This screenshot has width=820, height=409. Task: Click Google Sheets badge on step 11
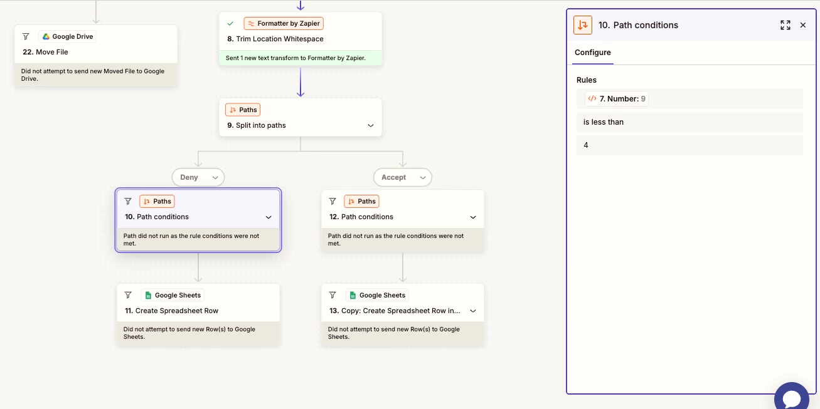(173, 295)
